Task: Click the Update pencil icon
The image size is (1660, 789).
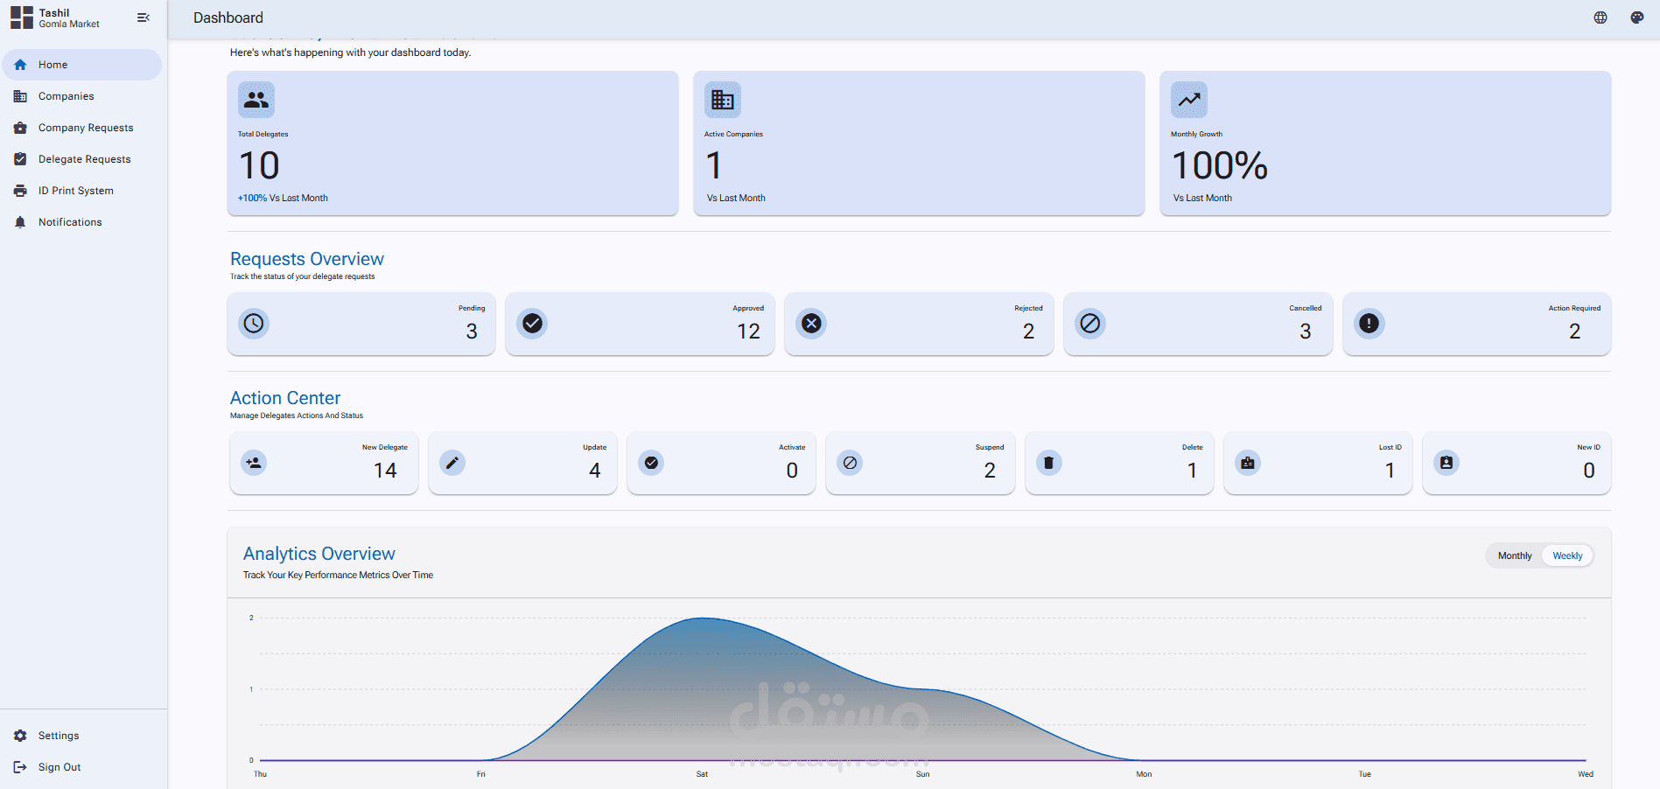Action: coord(452,463)
